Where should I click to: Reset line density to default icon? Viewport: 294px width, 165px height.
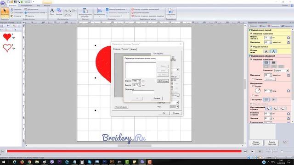pos(288,43)
